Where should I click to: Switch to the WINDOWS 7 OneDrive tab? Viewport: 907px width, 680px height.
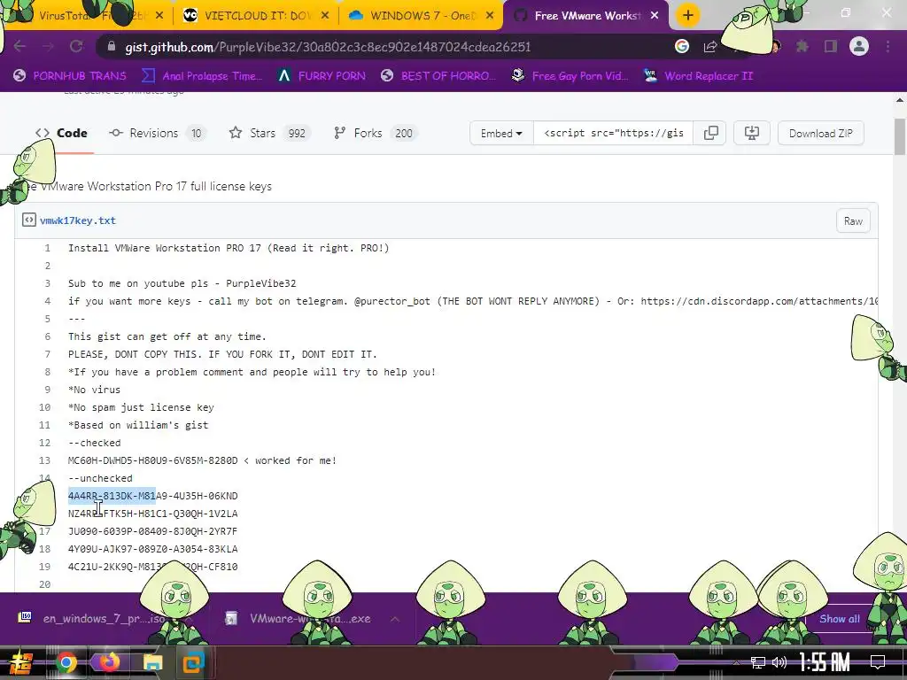tap(421, 16)
